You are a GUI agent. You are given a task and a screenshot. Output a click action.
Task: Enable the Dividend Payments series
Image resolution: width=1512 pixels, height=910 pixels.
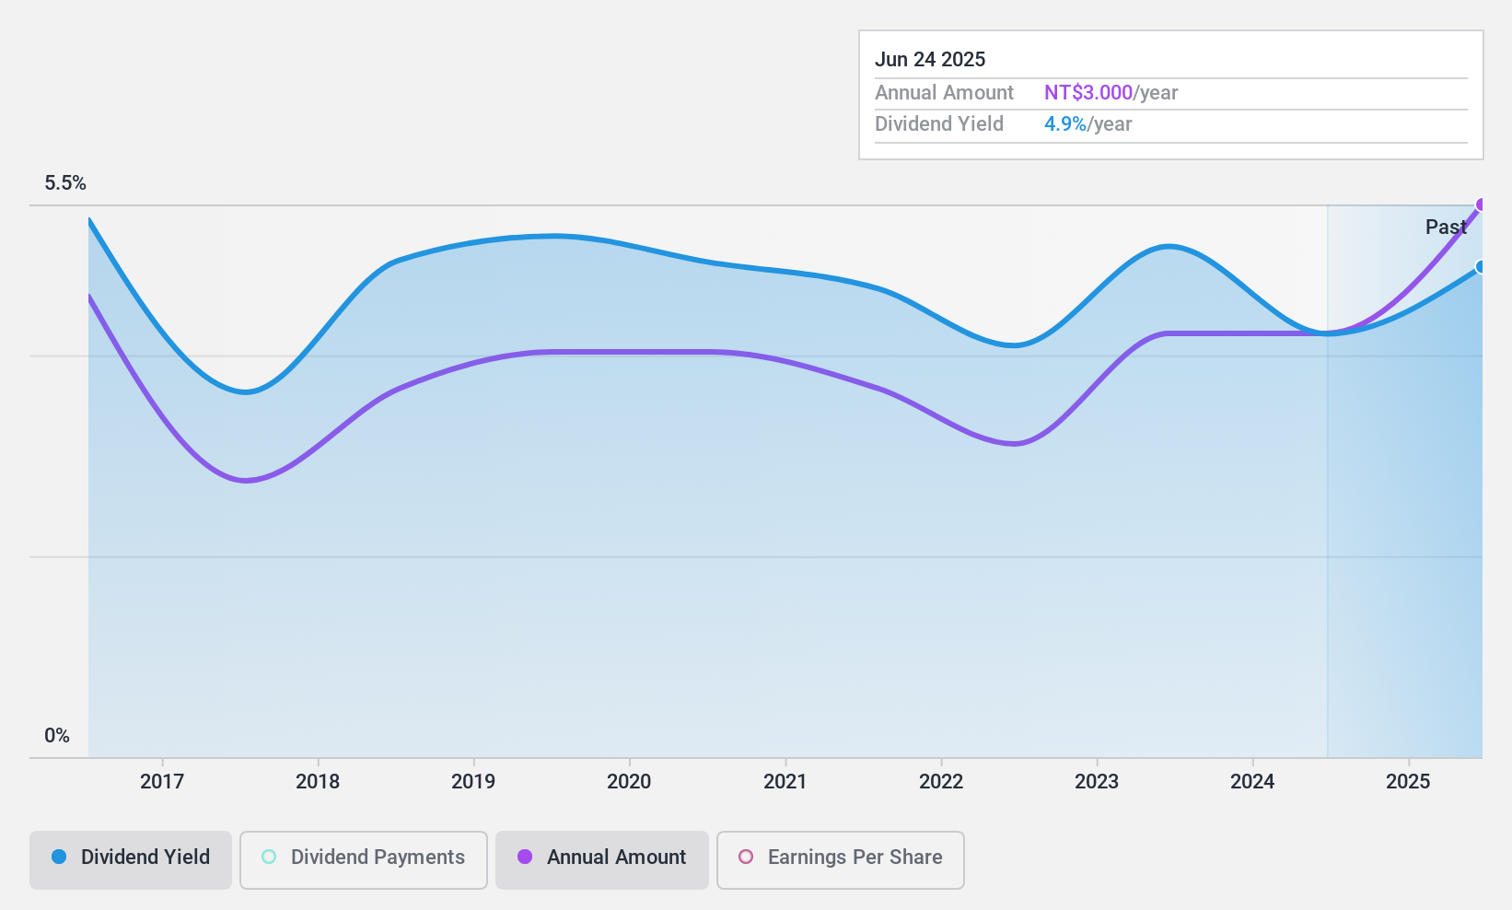pyautogui.click(x=364, y=860)
